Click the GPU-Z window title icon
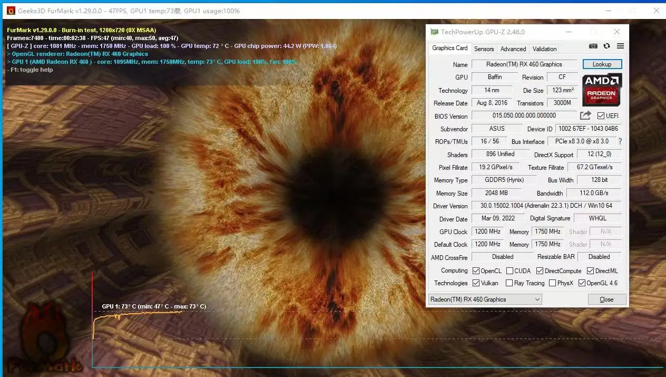The height and width of the screenshot is (377, 666). click(x=434, y=32)
